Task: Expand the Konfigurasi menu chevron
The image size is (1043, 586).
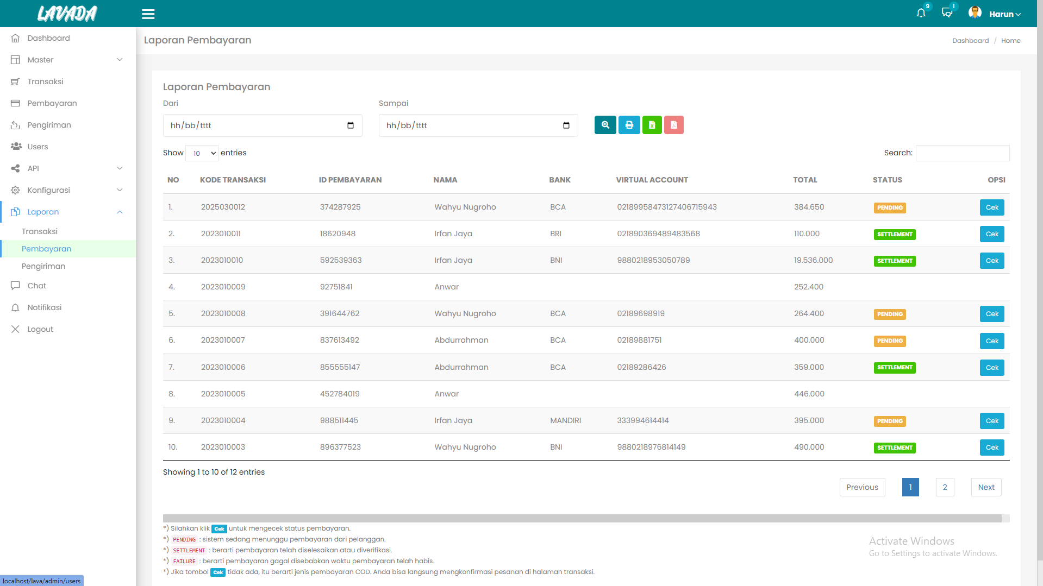Action: (x=120, y=190)
